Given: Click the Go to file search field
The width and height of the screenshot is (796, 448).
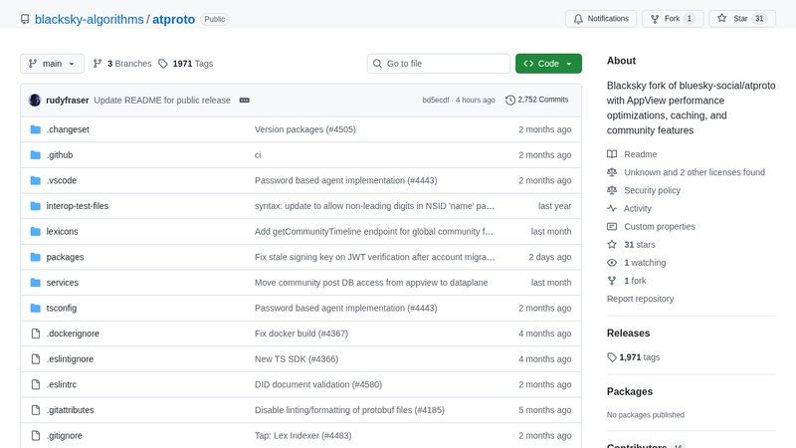Looking at the screenshot, I should [x=438, y=63].
